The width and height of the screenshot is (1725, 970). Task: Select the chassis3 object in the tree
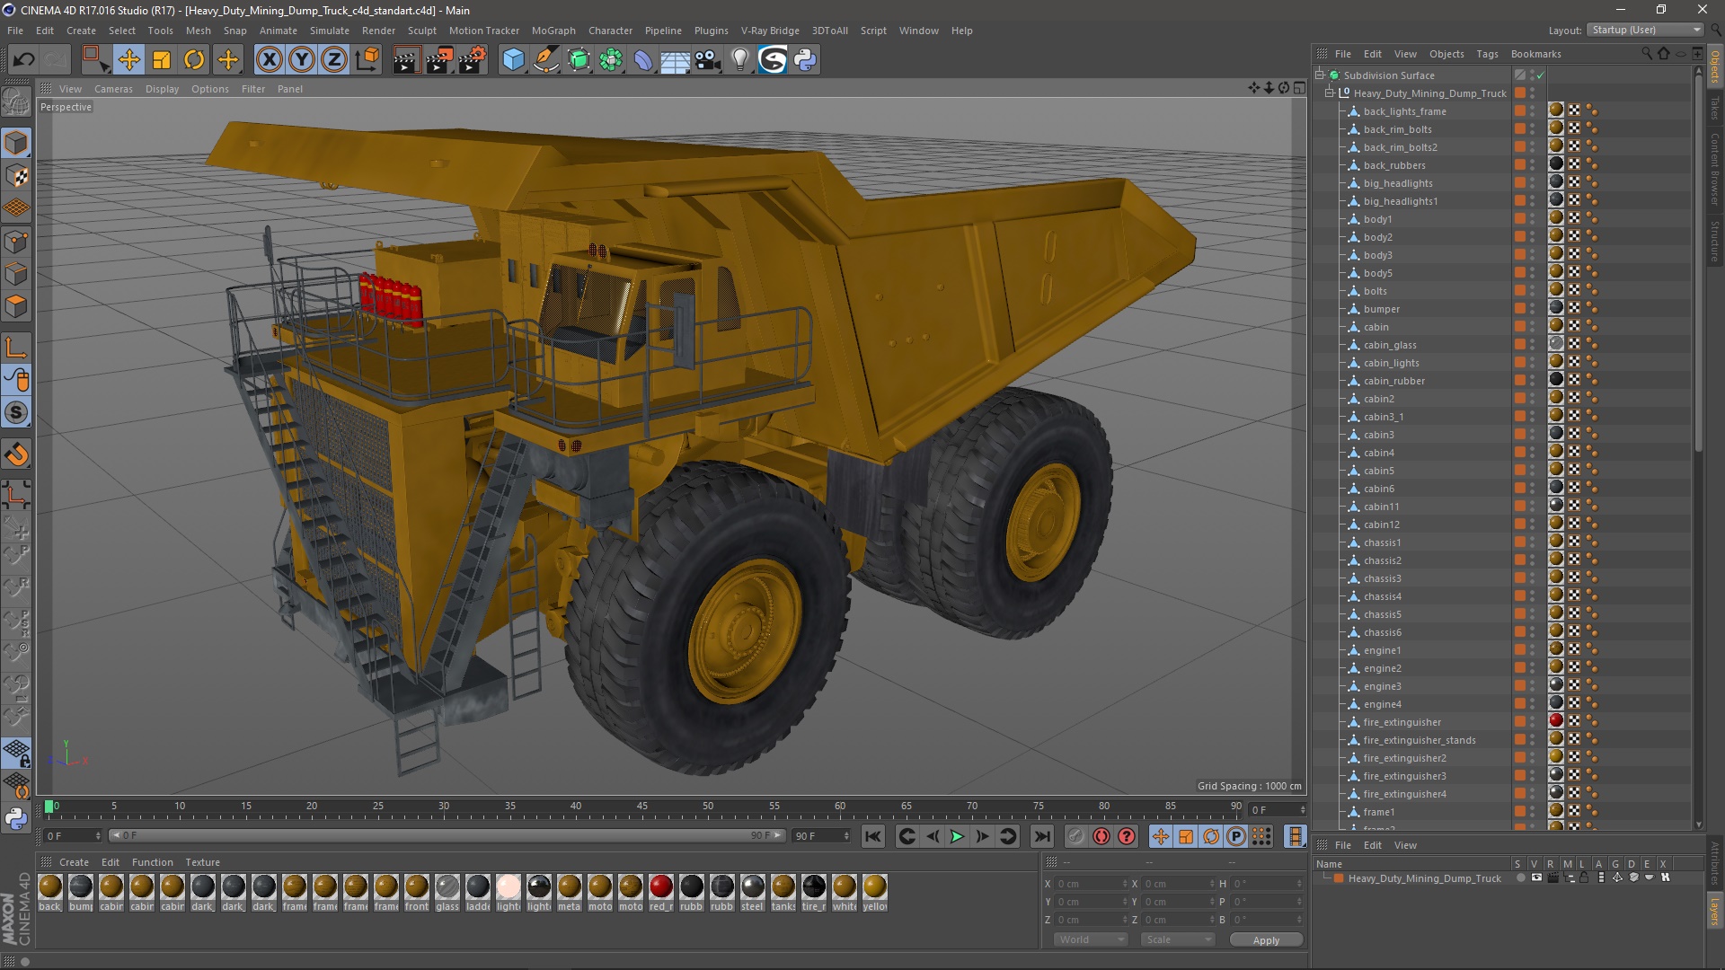(1382, 578)
